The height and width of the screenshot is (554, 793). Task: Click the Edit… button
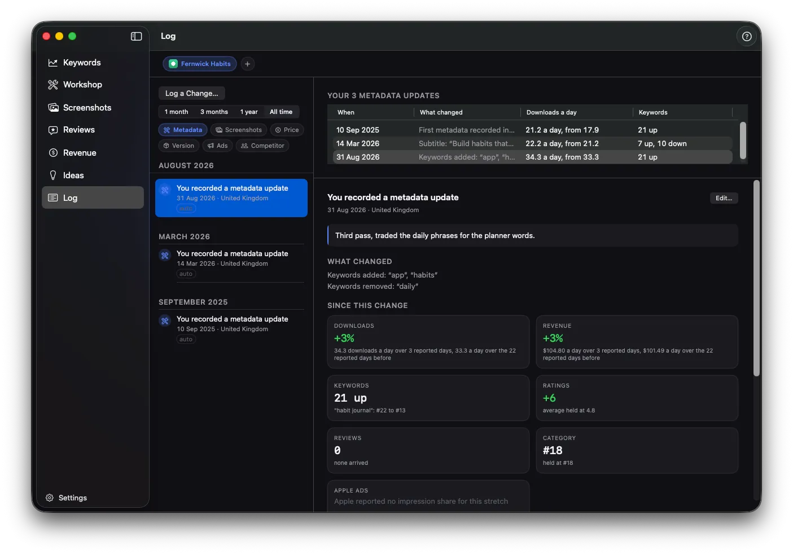click(724, 198)
